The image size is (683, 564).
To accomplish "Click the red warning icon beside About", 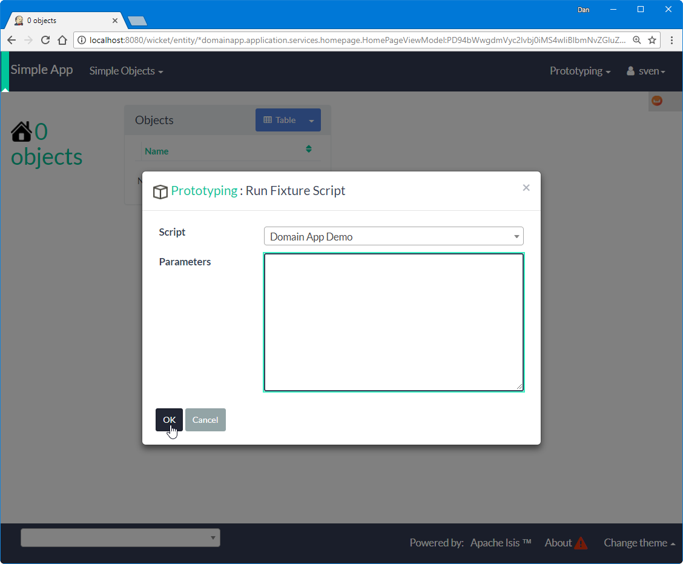I will click(581, 543).
